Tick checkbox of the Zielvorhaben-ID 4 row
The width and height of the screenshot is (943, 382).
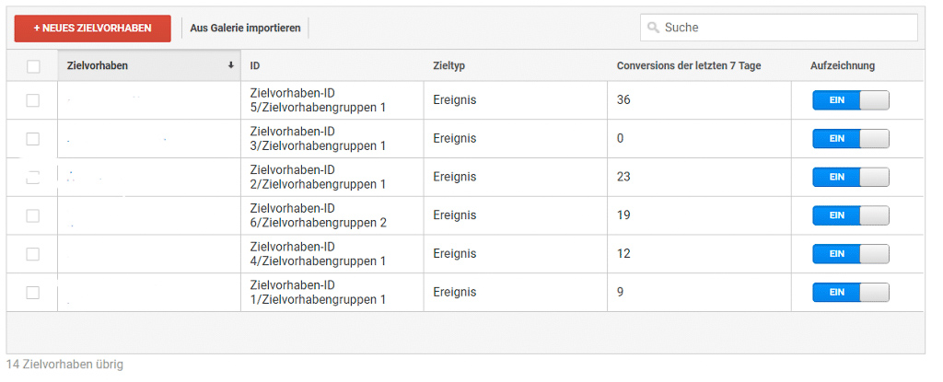tap(33, 254)
